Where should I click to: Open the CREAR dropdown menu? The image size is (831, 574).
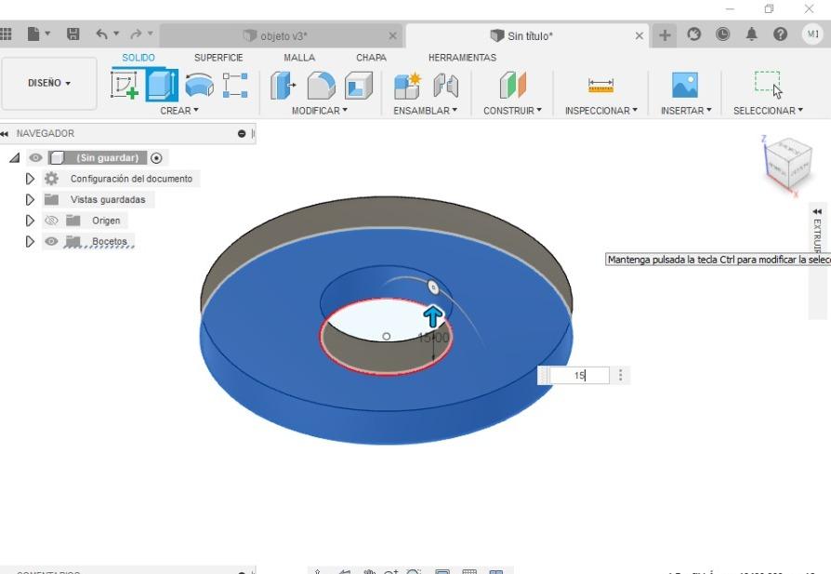[179, 111]
